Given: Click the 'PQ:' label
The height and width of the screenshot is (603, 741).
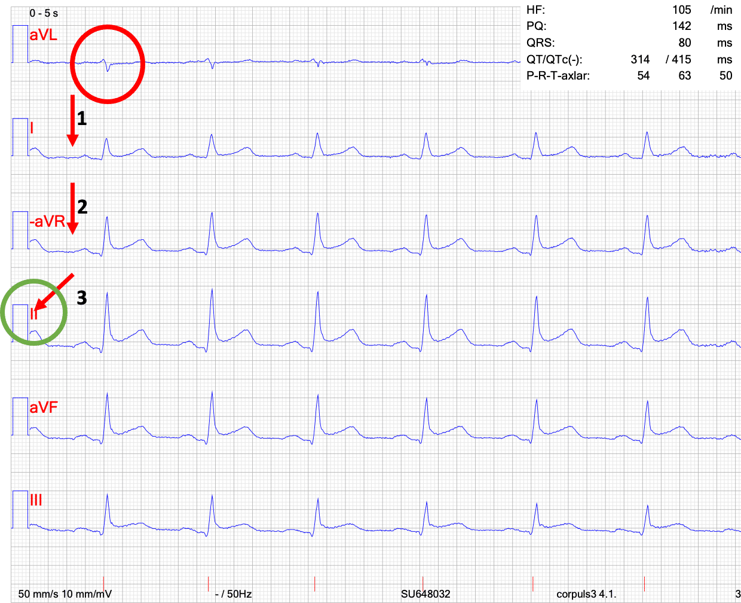Looking at the screenshot, I should 536,26.
